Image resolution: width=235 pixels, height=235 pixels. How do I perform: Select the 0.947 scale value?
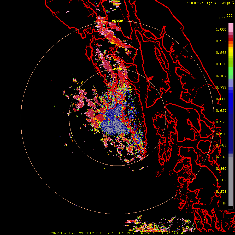(x=221, y=41)
